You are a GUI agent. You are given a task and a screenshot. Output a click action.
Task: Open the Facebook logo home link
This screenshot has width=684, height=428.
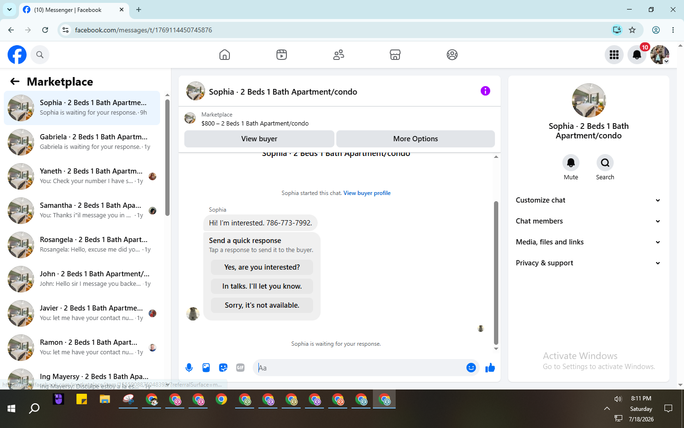(x=17, y=55)
